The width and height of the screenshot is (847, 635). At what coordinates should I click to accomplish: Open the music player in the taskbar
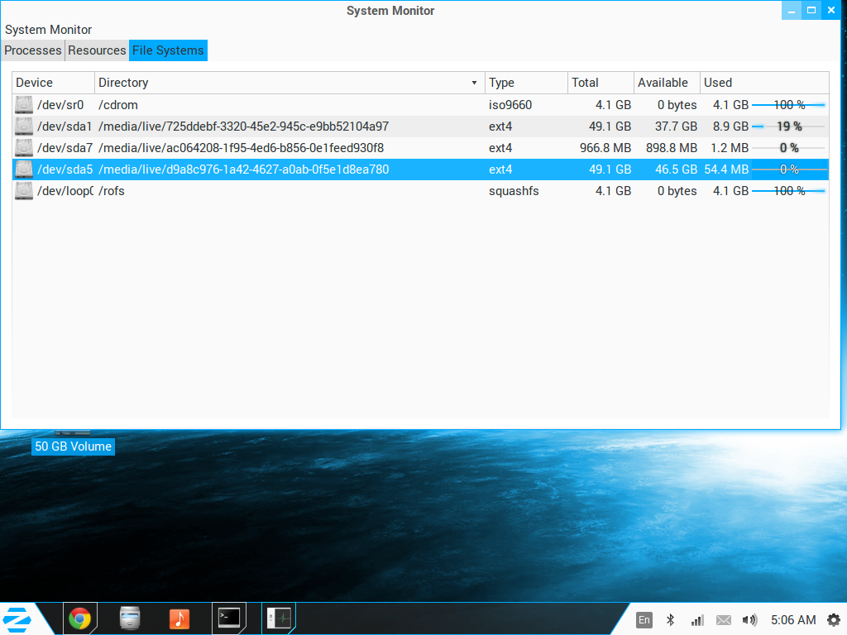click(179, 618)
